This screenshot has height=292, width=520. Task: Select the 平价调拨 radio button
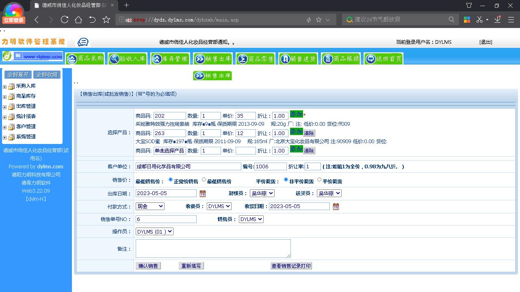319,180
